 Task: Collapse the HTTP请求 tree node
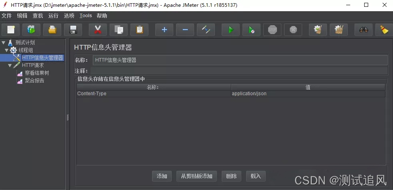[x=10, y=66]
